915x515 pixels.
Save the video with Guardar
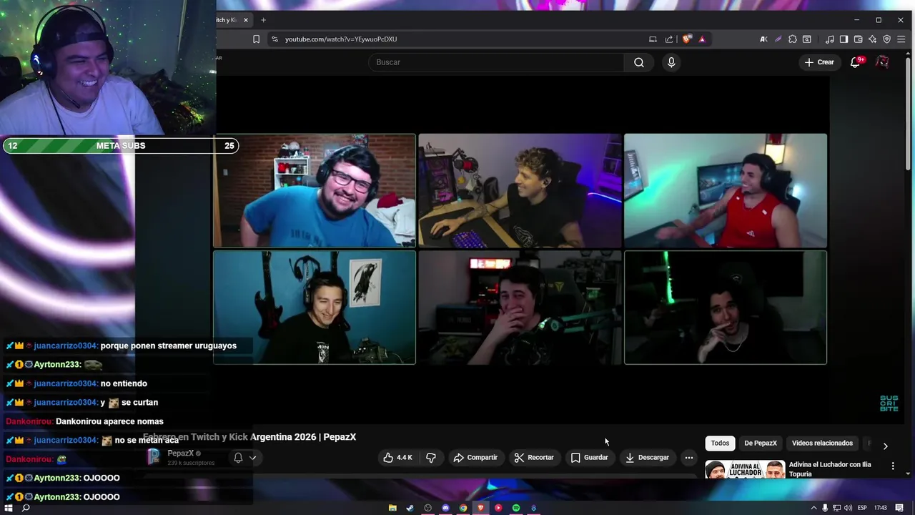coord(589,458)
